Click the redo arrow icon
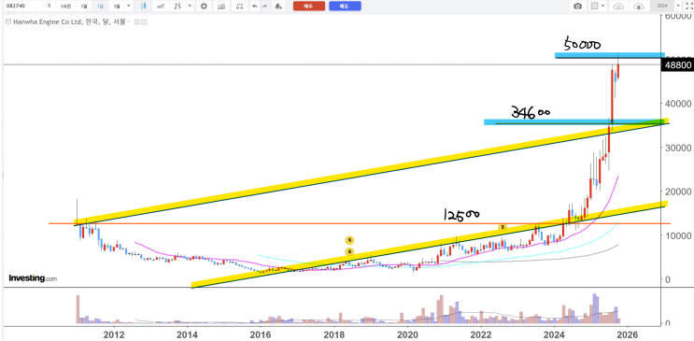 [264, 7]
